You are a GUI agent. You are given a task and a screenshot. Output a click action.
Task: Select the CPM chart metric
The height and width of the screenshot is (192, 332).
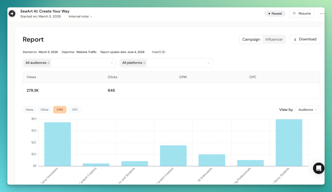tap(60, 109)
